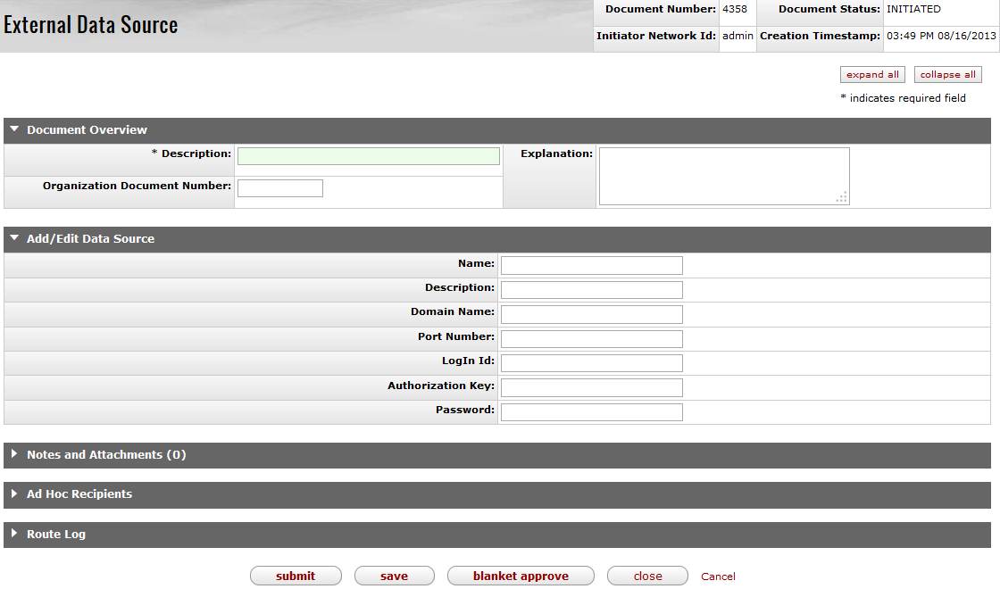Select the data source Name field
The image size is (1000, 589).
coord(591,265)
